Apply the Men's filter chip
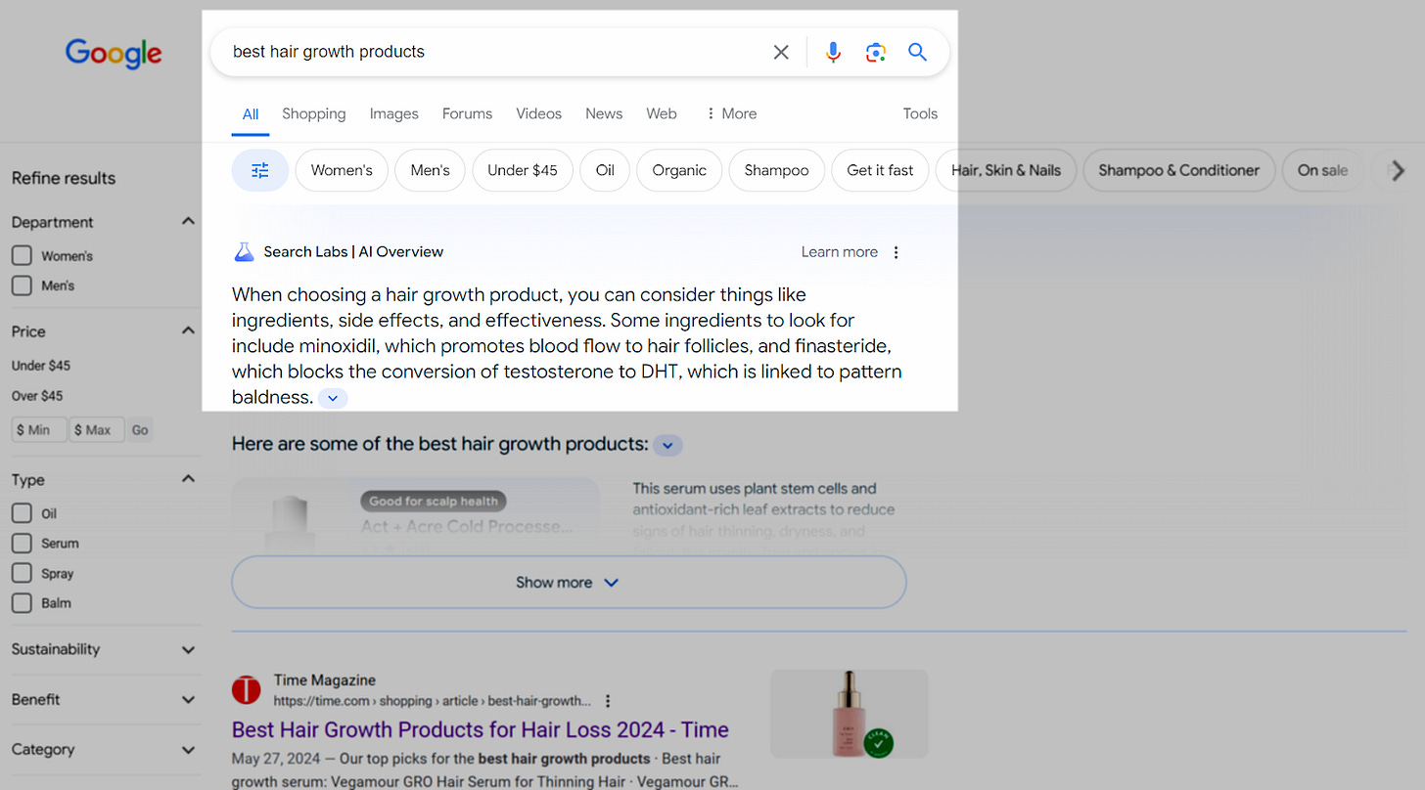 click(431, 170)
